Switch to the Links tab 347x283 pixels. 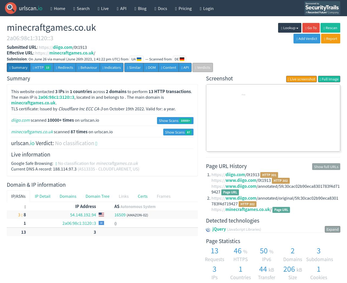pyautogui.click(x=124, y=196)
